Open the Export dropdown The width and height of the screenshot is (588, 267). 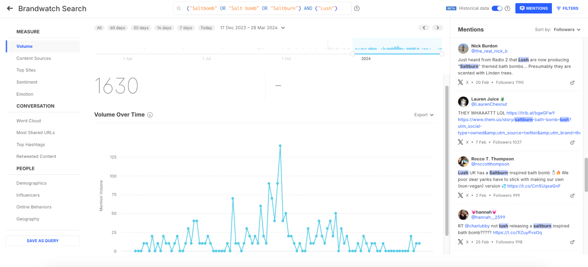pyautogui.click(x=424, y=115)
